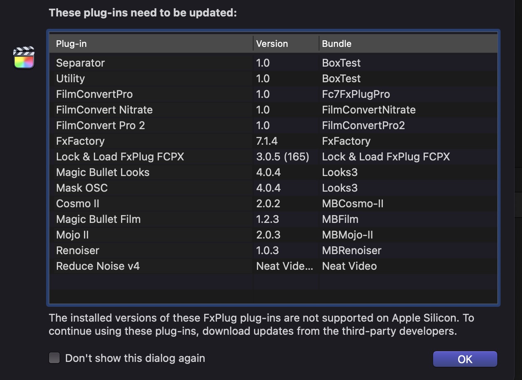Select the Mask OSC row
Viewport: 522px width, 380px height.
[x=82, y=188]
